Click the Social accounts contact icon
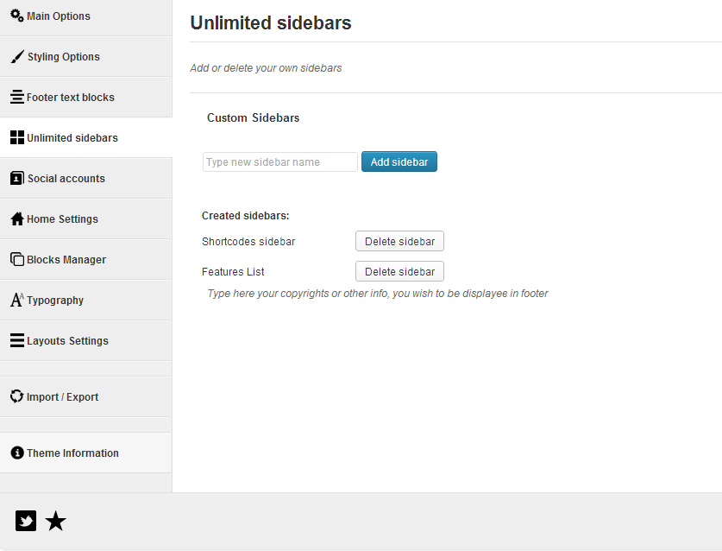722x551 pixels. pos(17,179)
